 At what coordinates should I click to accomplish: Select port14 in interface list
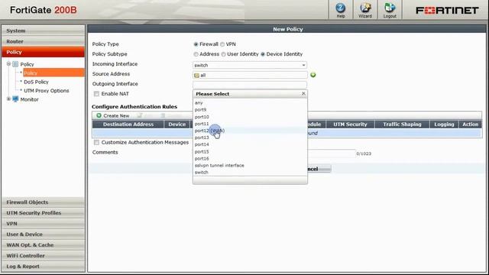click(202, 144)
